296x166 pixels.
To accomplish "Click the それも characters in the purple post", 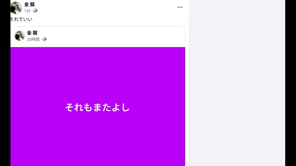I will click(x=79, y=108).
